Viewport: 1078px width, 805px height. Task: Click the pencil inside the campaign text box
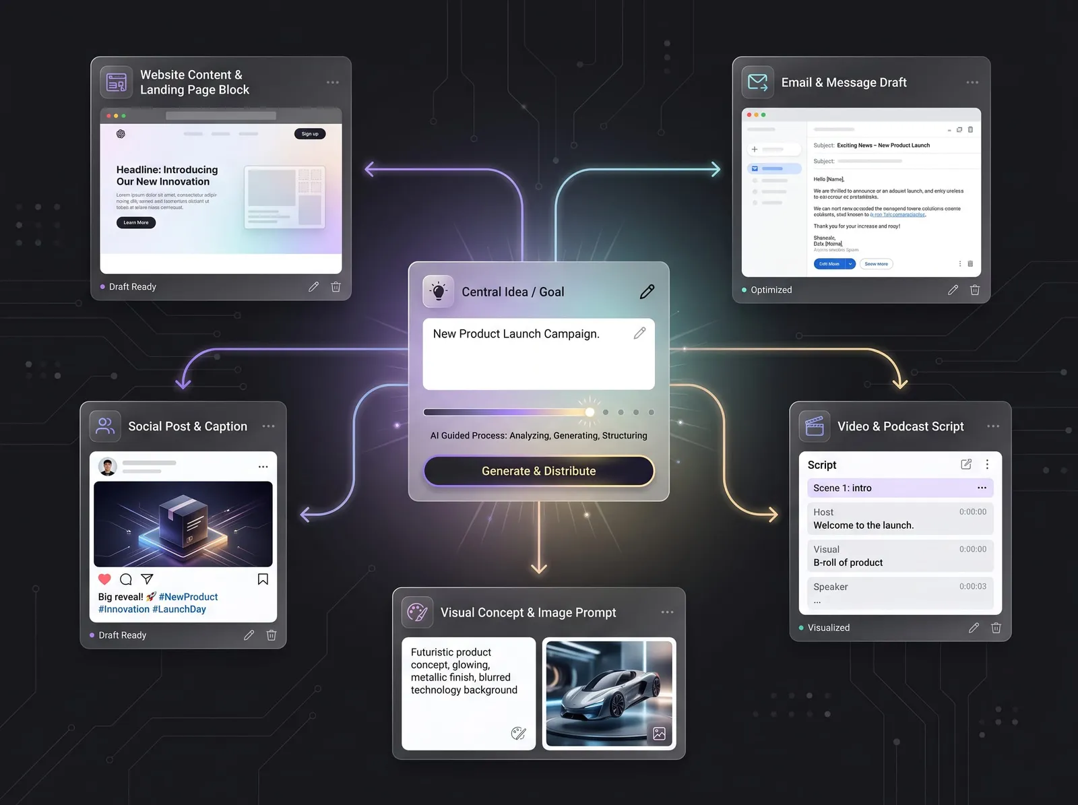[x=639, y=333]
